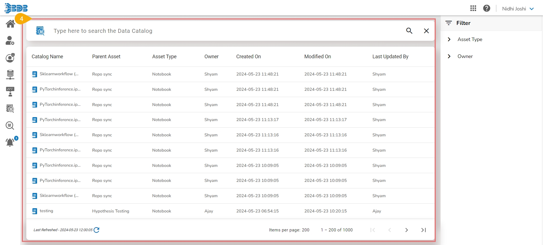The width and height of the screenshot is (543, 245).
Task: Open the apps grid menu
Action: (473, 8)
